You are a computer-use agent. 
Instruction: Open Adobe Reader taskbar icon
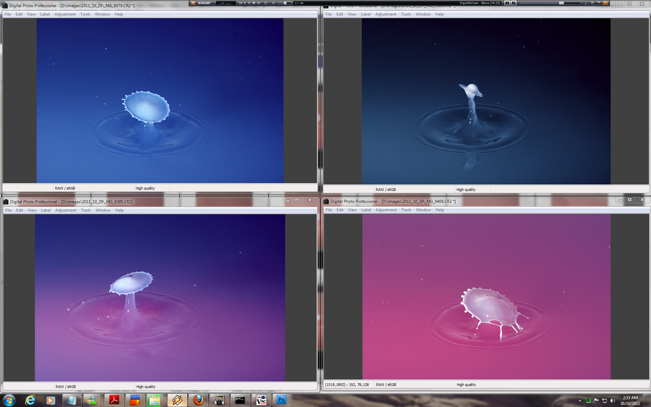pyautogui.click(x=114, y=400)
